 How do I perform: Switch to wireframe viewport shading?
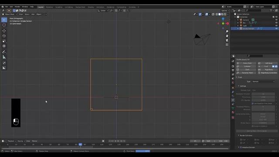[x=217, y=14]
